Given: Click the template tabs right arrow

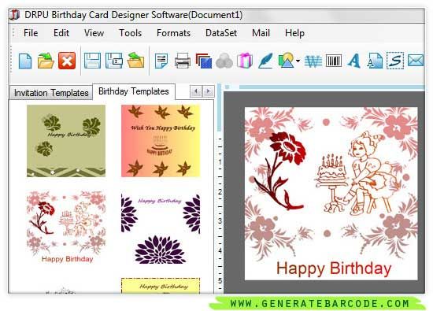Looking at the screenshot, I should 208,91.
